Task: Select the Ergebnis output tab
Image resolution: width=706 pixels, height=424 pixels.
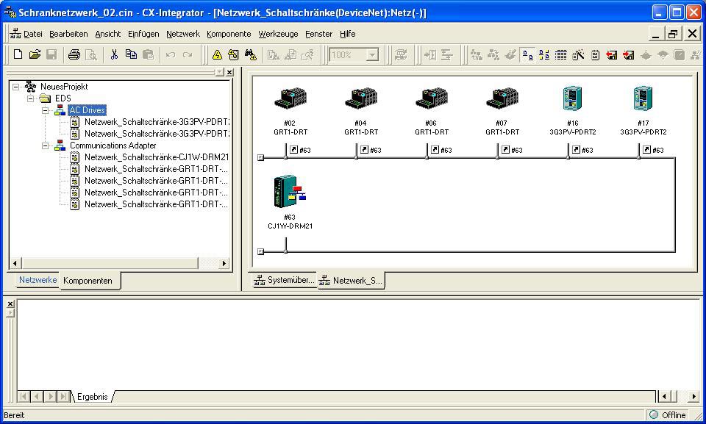Action: (x=93, y=397)
